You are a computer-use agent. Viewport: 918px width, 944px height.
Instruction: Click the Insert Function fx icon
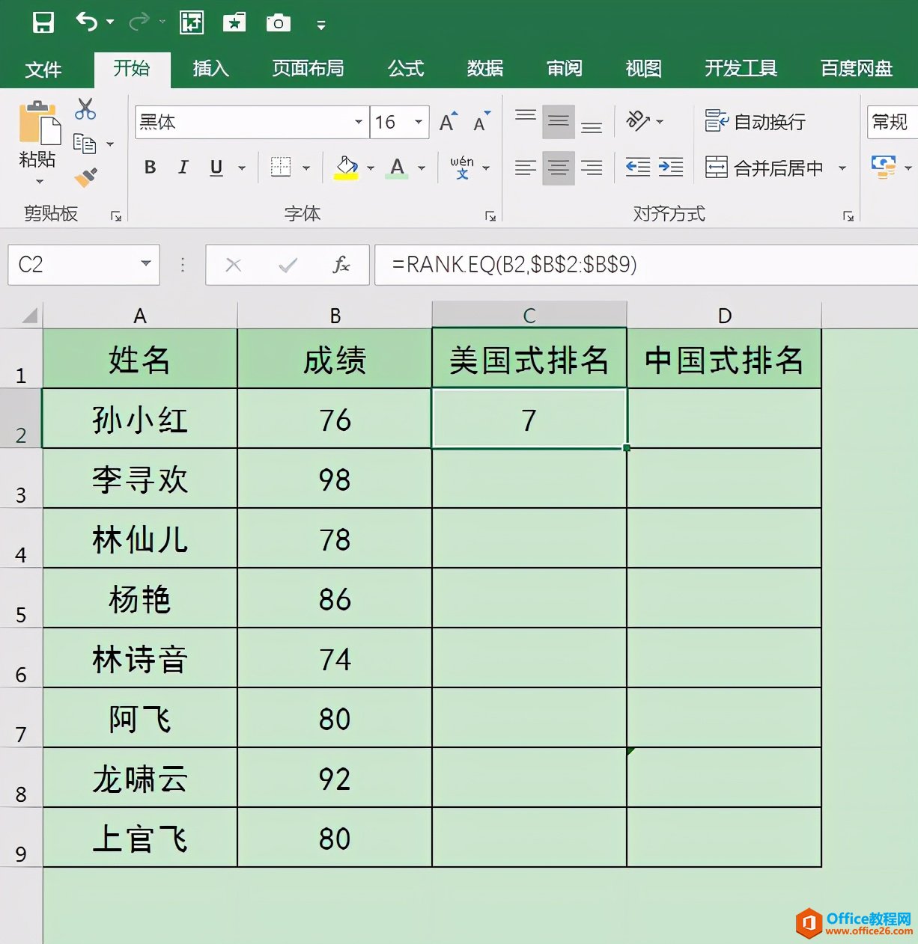[x=341, y=265]
